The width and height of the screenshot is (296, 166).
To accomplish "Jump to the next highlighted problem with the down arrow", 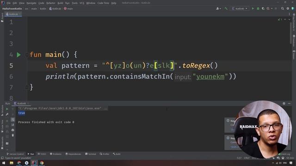I will pos(289,19).
